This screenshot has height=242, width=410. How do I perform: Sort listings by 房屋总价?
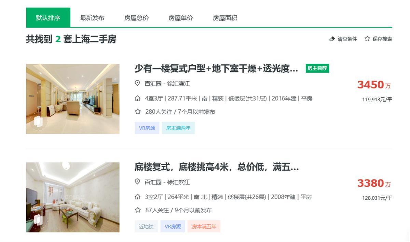[136, 18]
